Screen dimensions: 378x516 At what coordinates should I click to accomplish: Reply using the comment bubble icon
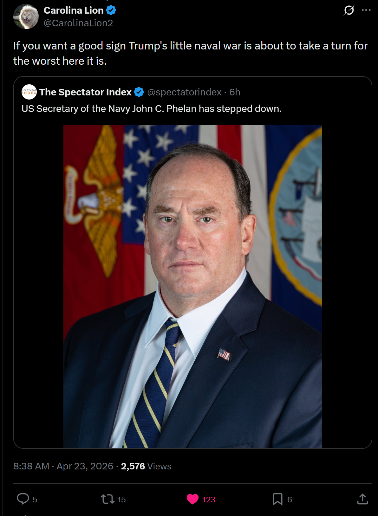23,499
